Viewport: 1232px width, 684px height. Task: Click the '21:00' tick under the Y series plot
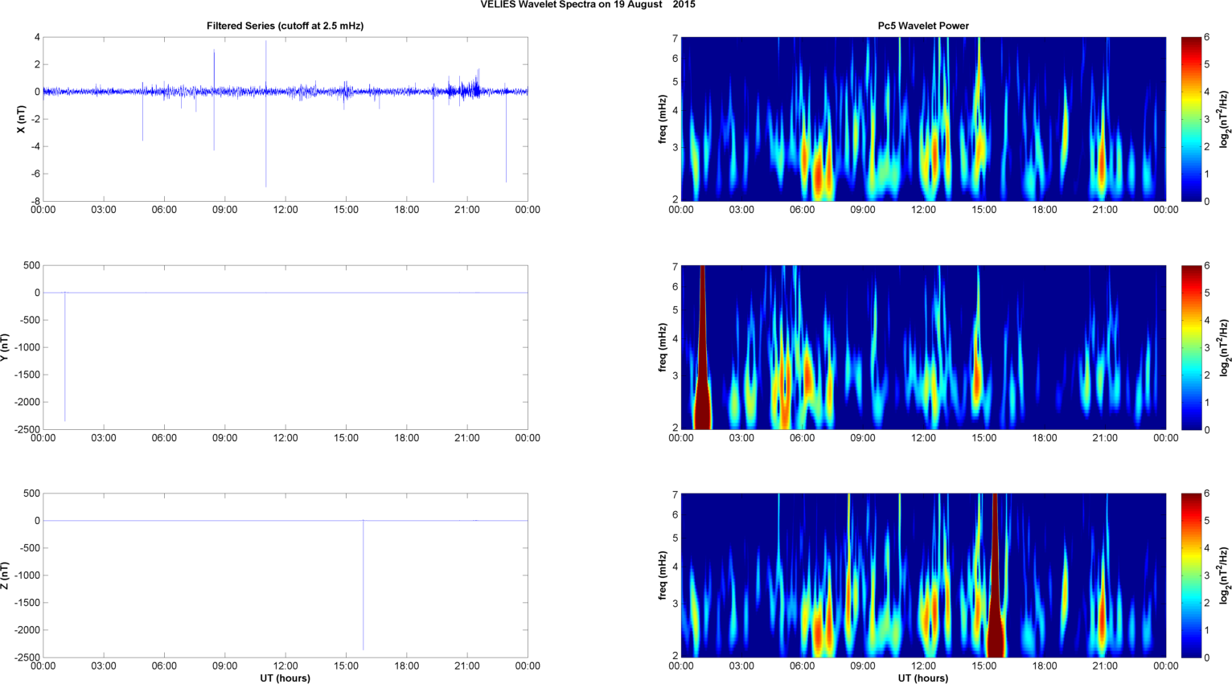[467, 438]
